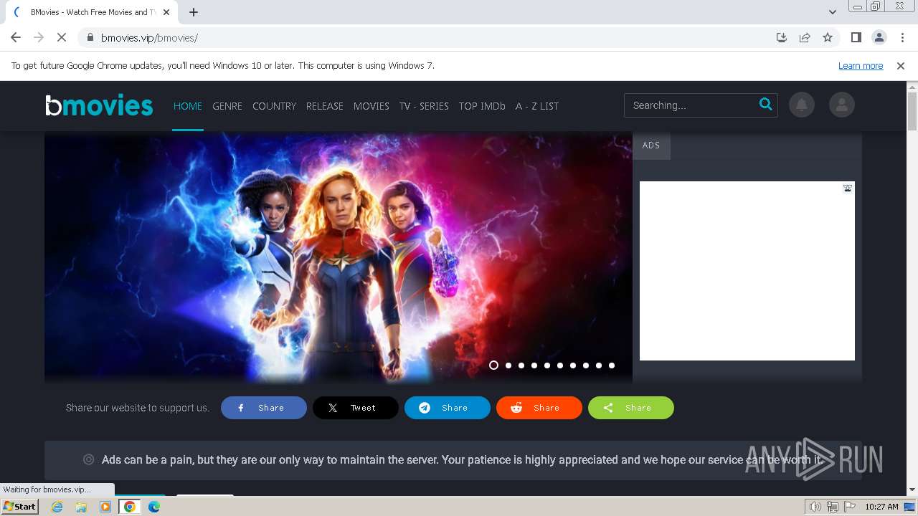Click Chrome's back arrow
This screenshot has height=516, width=918.
tap(16, 37)
